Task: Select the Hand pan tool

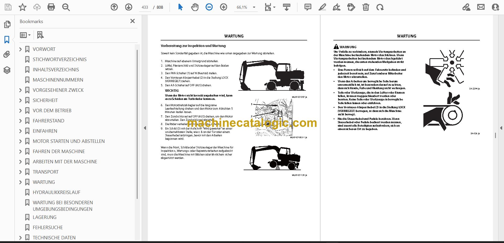Action: [x=195, y=7]
